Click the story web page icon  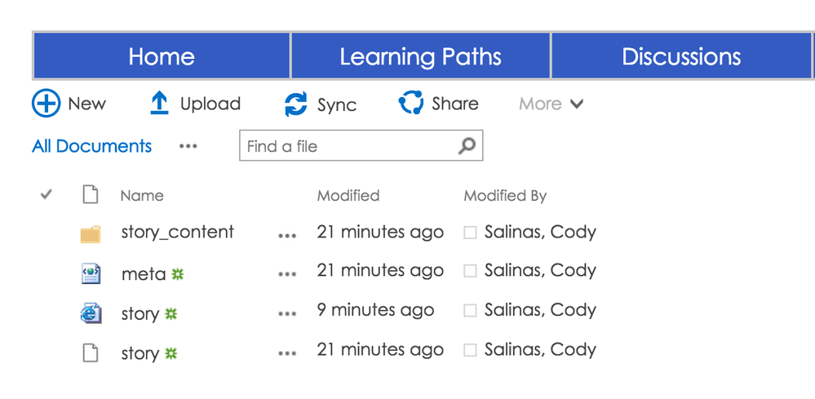tap(91, 313)
